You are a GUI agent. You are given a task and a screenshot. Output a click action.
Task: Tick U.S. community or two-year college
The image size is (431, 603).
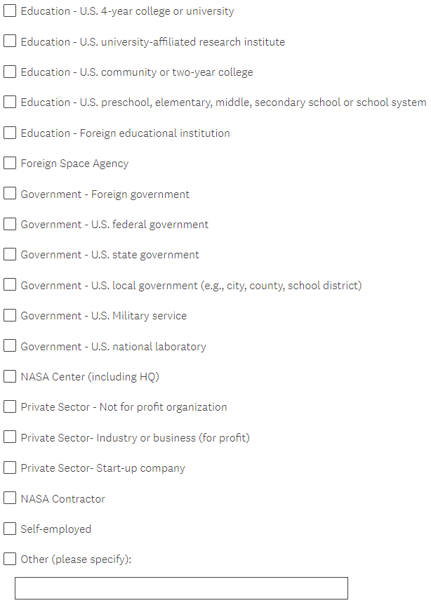click(10, 72)
